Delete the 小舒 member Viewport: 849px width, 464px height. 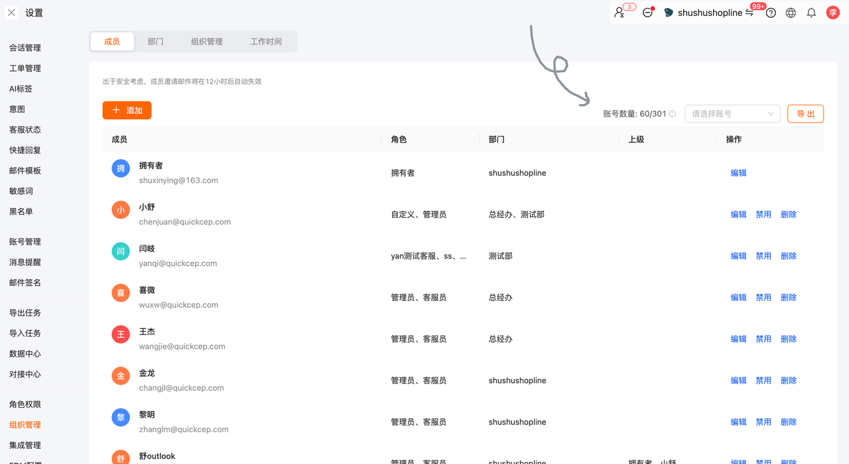pyautogui.click(x=789, y=215)
